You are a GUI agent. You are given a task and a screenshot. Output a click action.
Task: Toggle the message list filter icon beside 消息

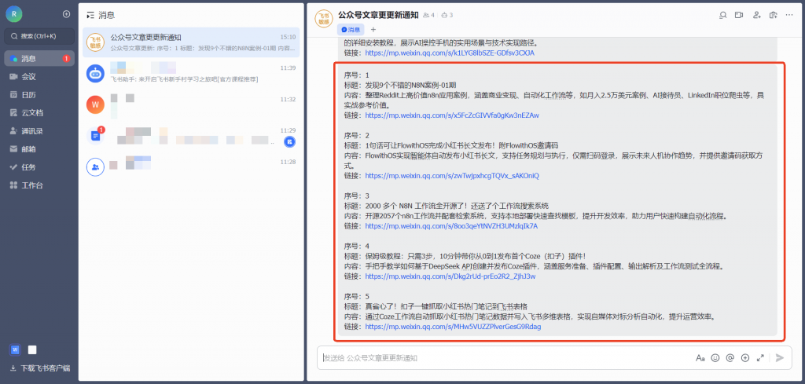coord(90,16)
